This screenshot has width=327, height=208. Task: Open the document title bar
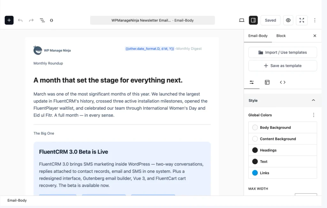[152, 20]
